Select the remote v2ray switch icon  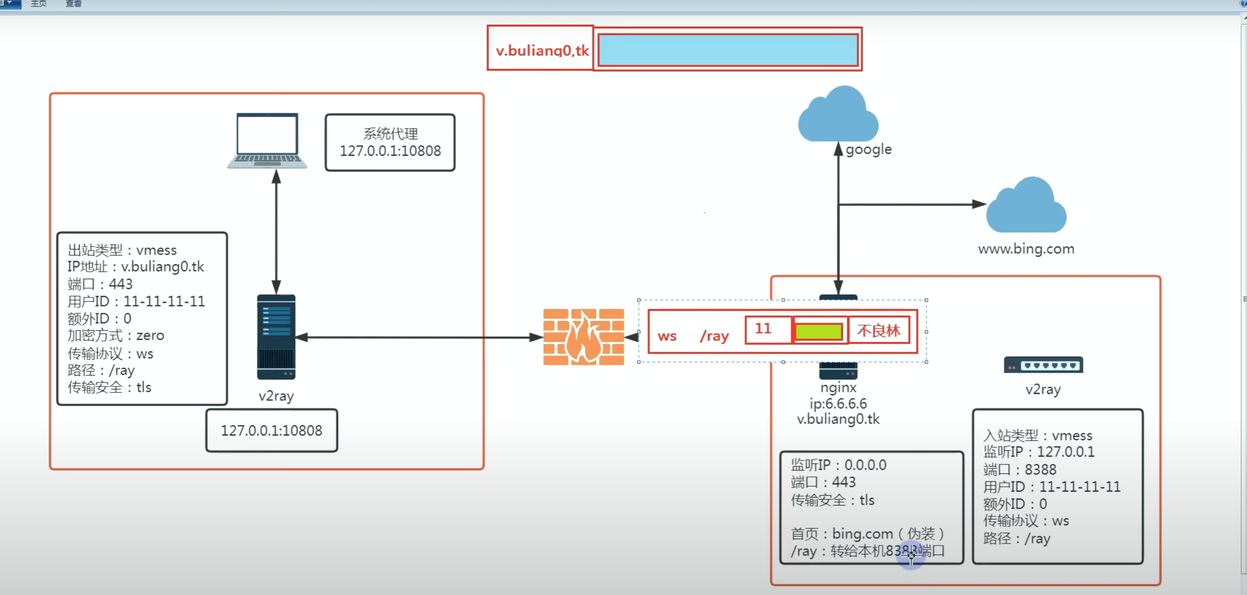point(1043,365)
